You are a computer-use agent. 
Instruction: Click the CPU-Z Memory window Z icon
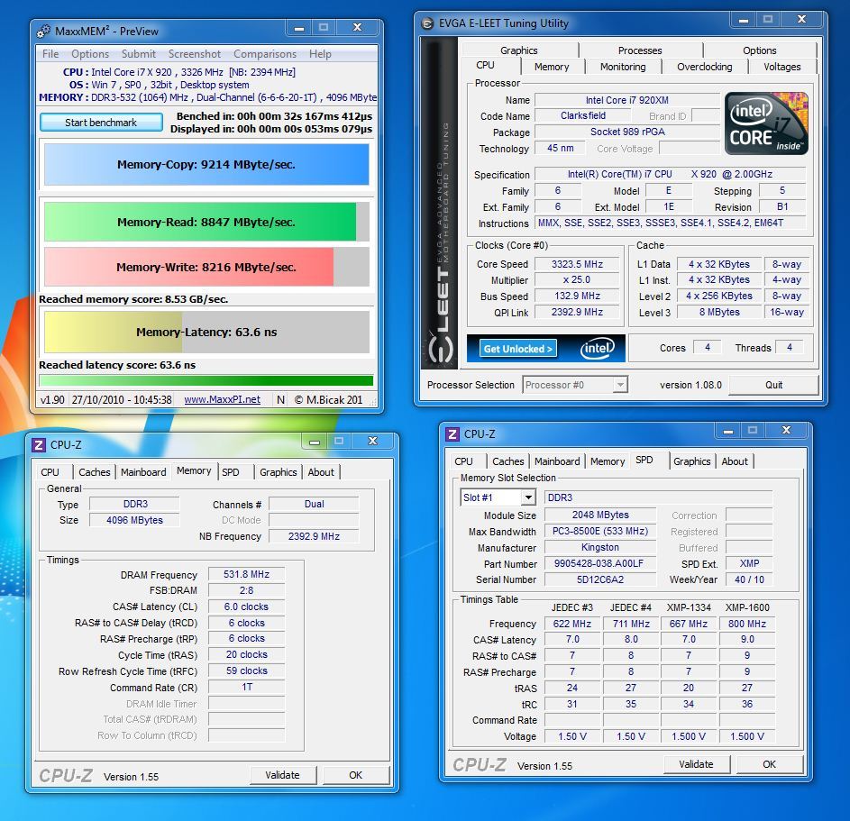[39, 445]
